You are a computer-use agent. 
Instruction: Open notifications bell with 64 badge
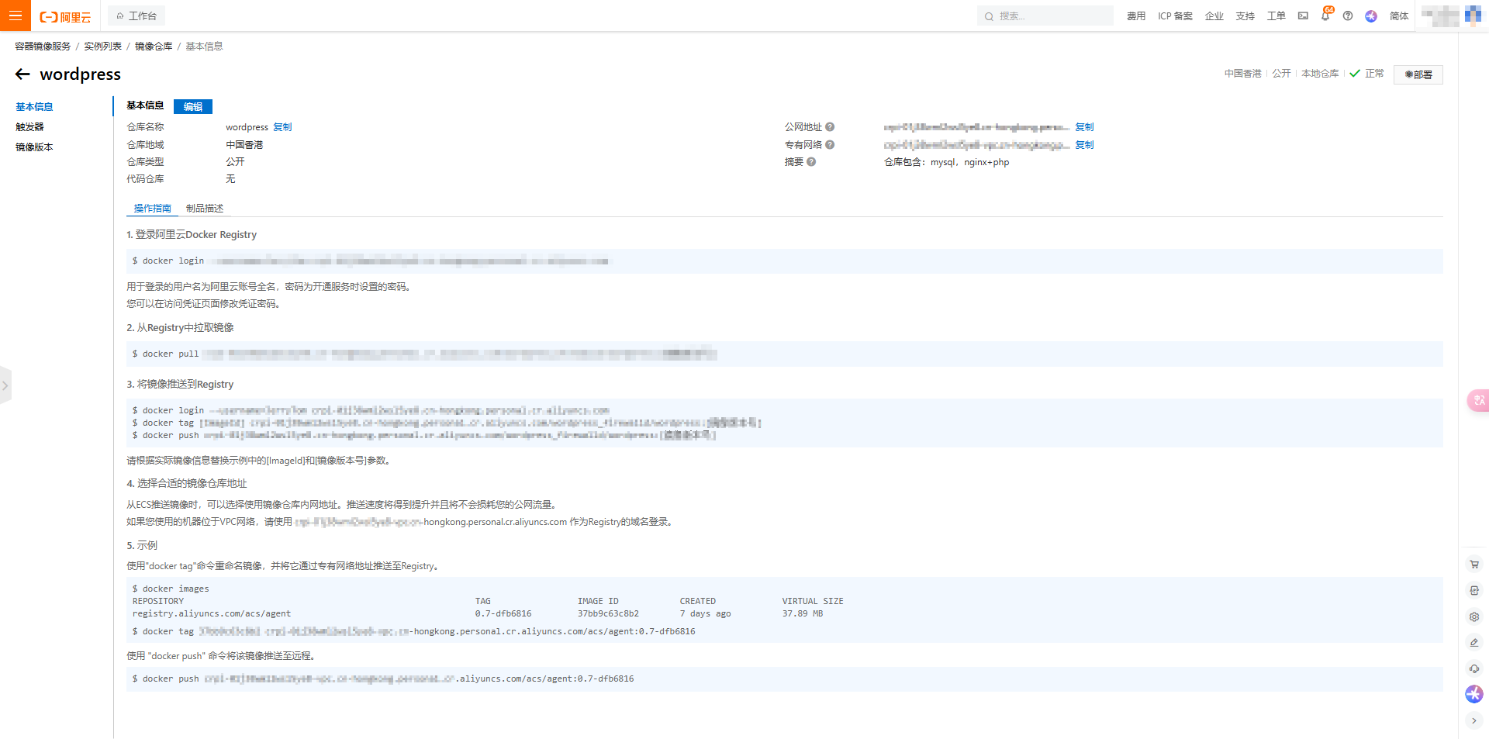pos(1325,16)
